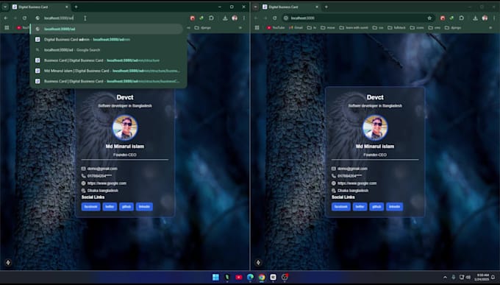
Task: Click green extension icon in left window
Action: coord(201,18)
